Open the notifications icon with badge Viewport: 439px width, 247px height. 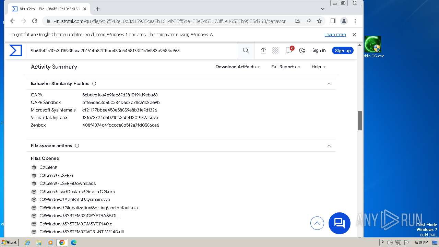(x=289, y=50)
